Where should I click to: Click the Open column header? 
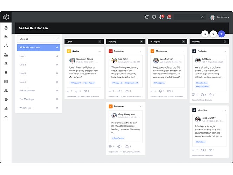tap(84, 41)
